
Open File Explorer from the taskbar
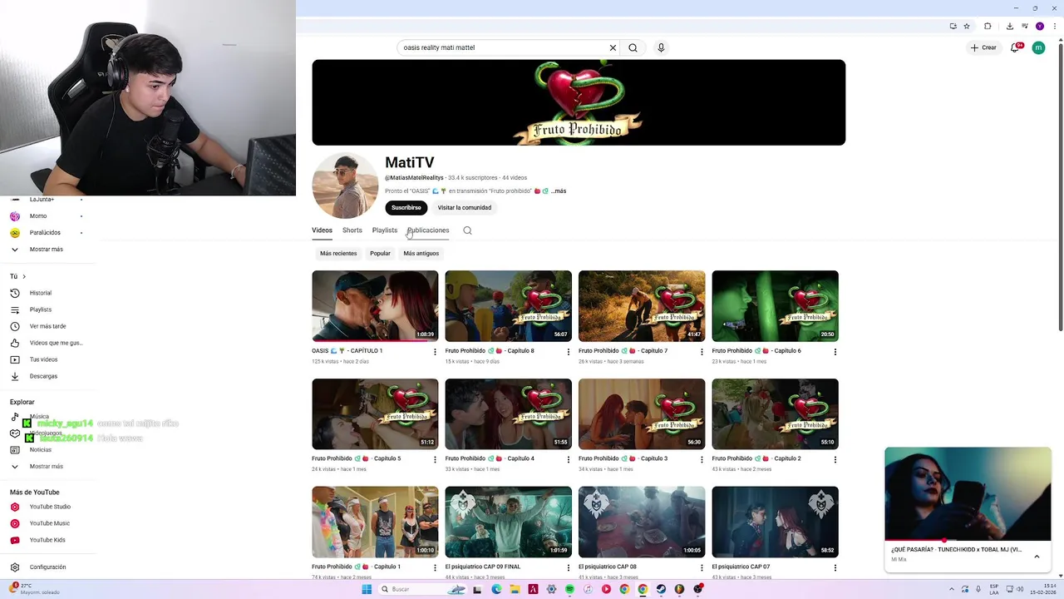(515, 589)
